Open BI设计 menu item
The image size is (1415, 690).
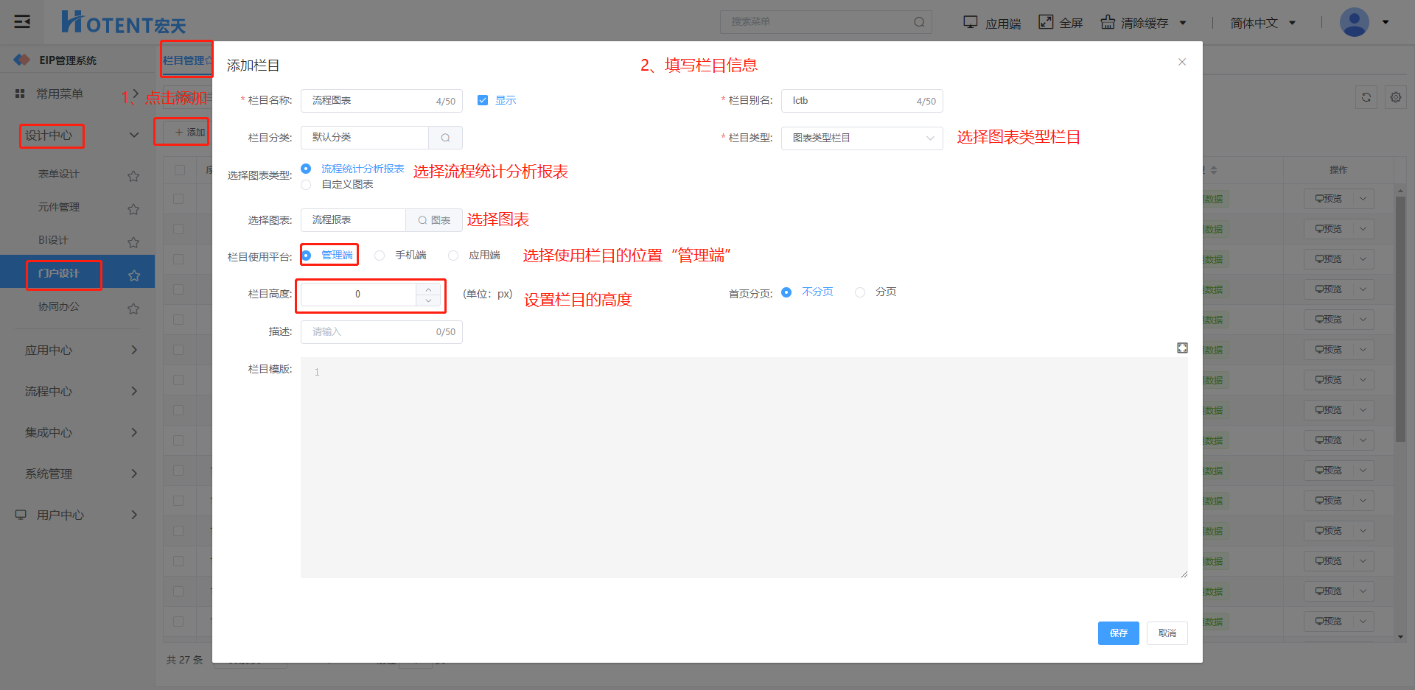[x=53, y=240]
